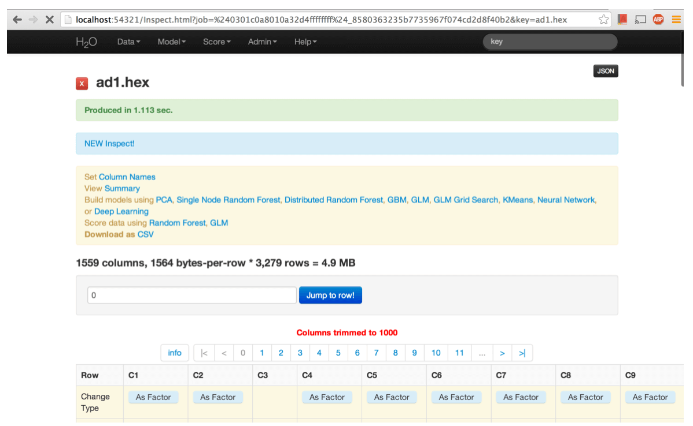The image size is (693, 426).
Task: Stop page loading with X icon
Action: (50, 20)
